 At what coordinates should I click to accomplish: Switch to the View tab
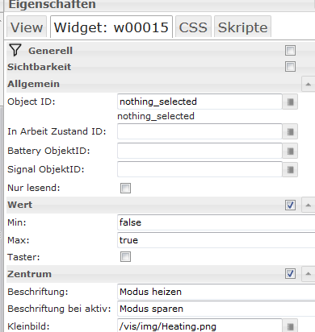(x=27, y=27)
